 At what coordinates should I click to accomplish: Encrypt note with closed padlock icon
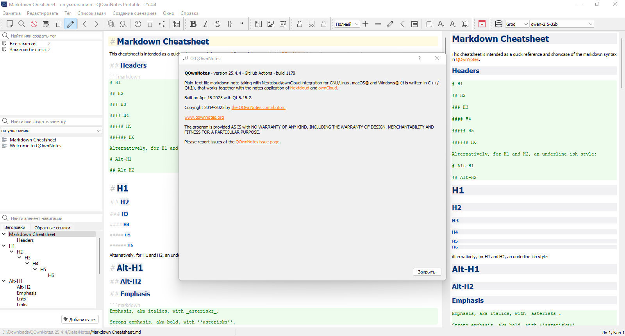[x=300, y=24]
